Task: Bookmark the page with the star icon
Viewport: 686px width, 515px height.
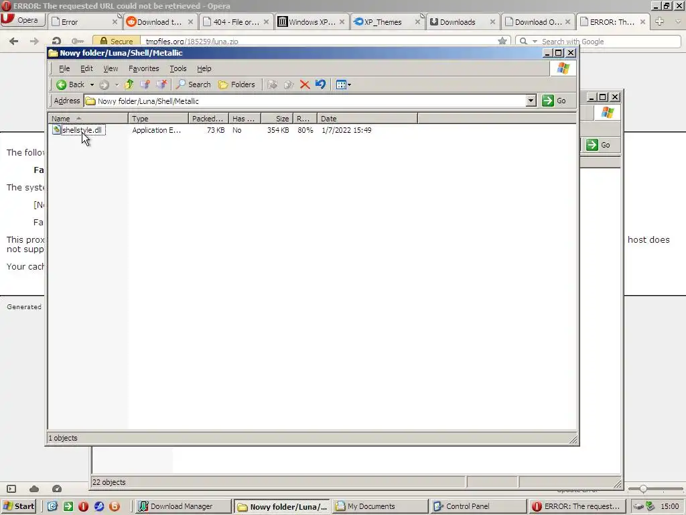Action: [502, 41]
